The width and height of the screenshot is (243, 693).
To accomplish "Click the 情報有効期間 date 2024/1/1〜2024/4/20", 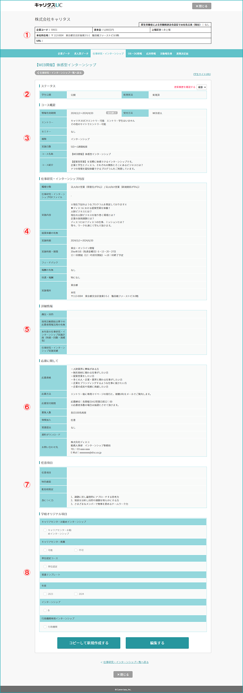I will pos(82,113).
